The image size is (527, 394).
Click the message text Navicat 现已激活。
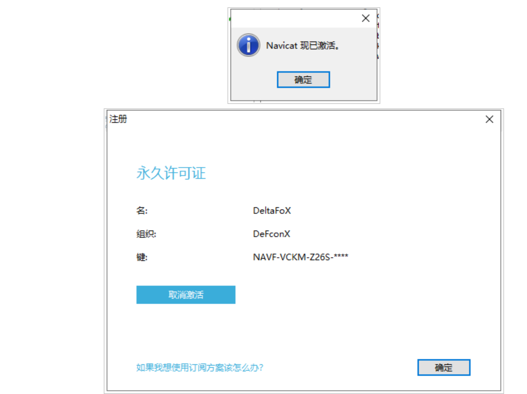click(303, 45)
